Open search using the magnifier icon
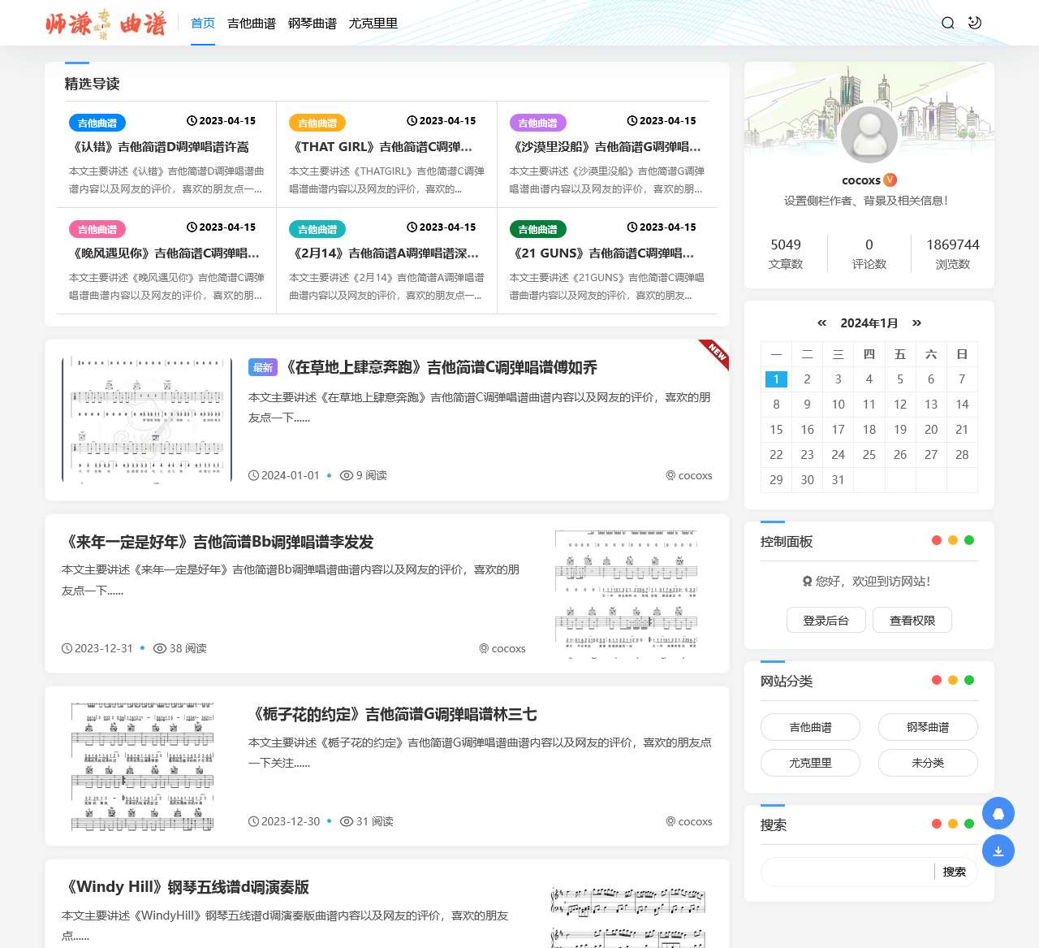Viewport: 1039px width, 948px height. coord(947,23)
